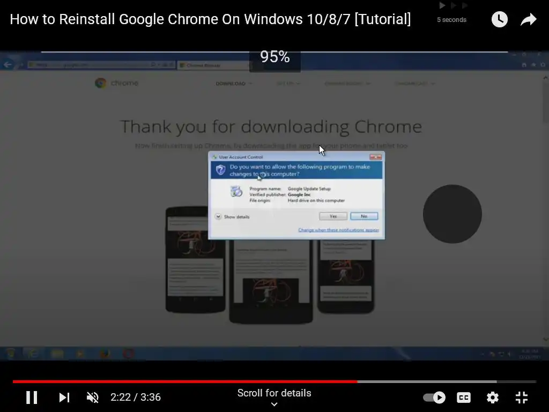The width and height of the screenshot is (549, 412).
Task: Click No in User Account Control dialog
Action: click(x=364, y=216)
